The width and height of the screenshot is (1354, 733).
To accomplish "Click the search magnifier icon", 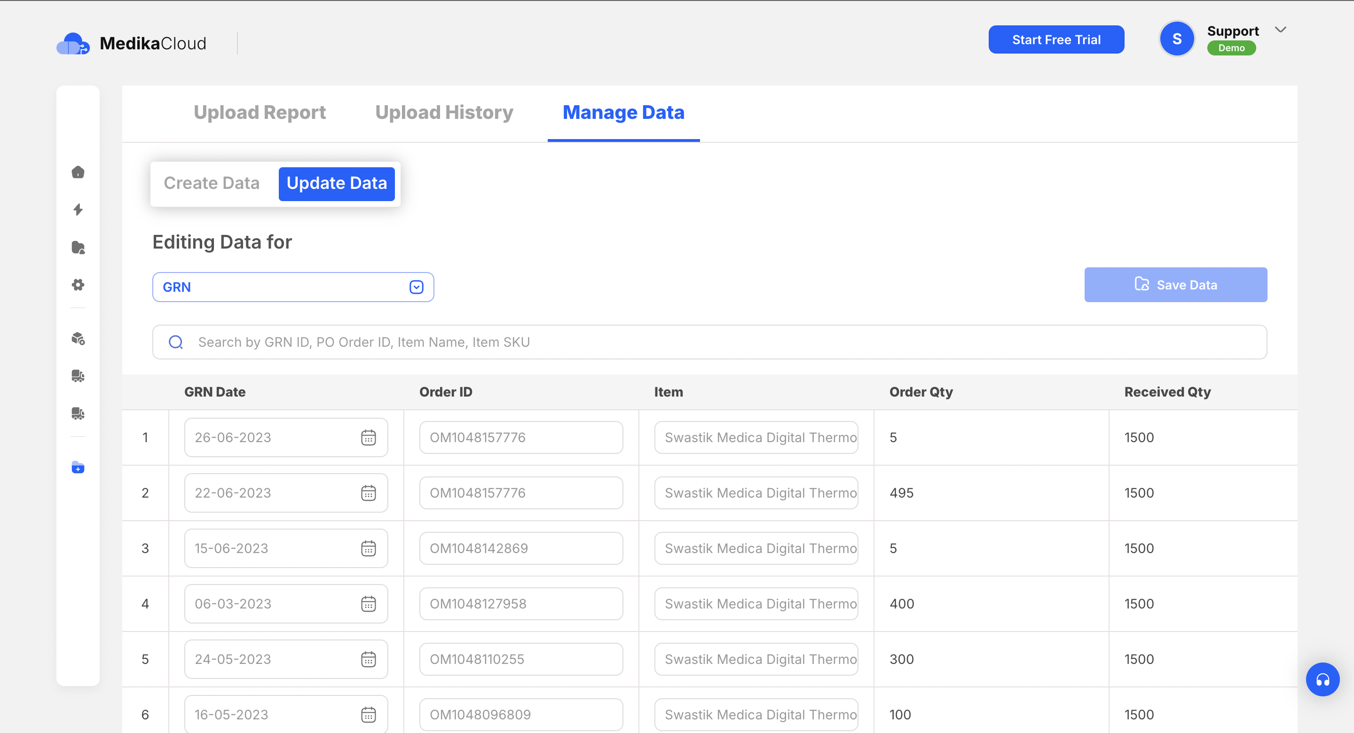I will point(175,342).
